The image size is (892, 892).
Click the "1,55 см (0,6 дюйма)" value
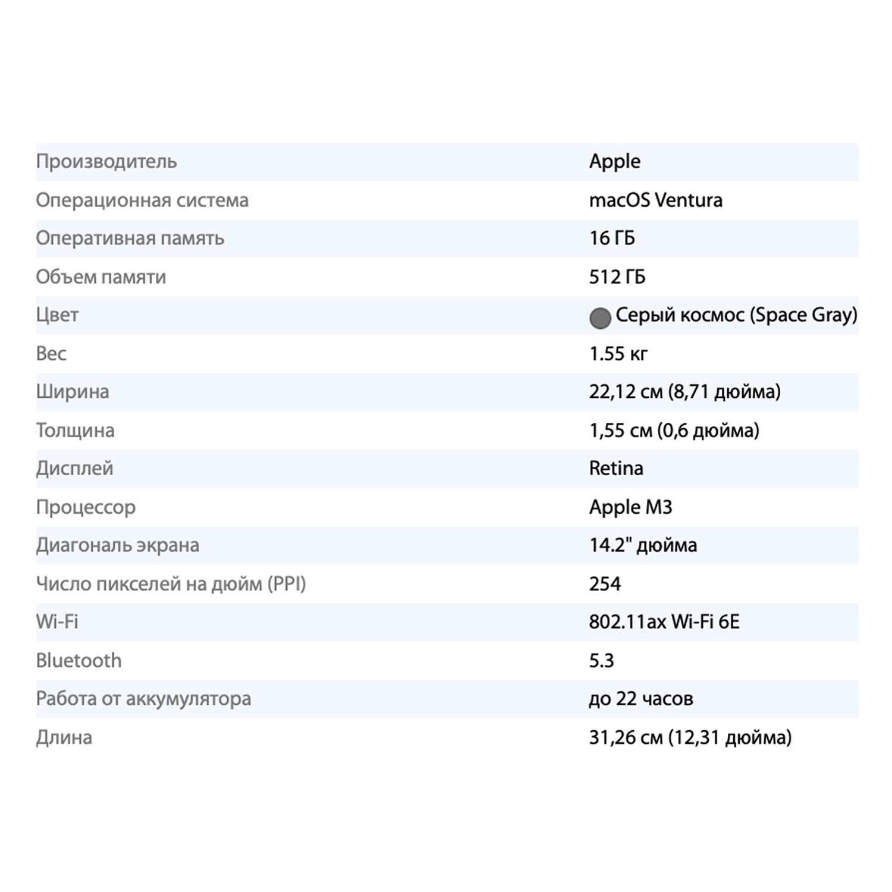[x=674, y=431]
